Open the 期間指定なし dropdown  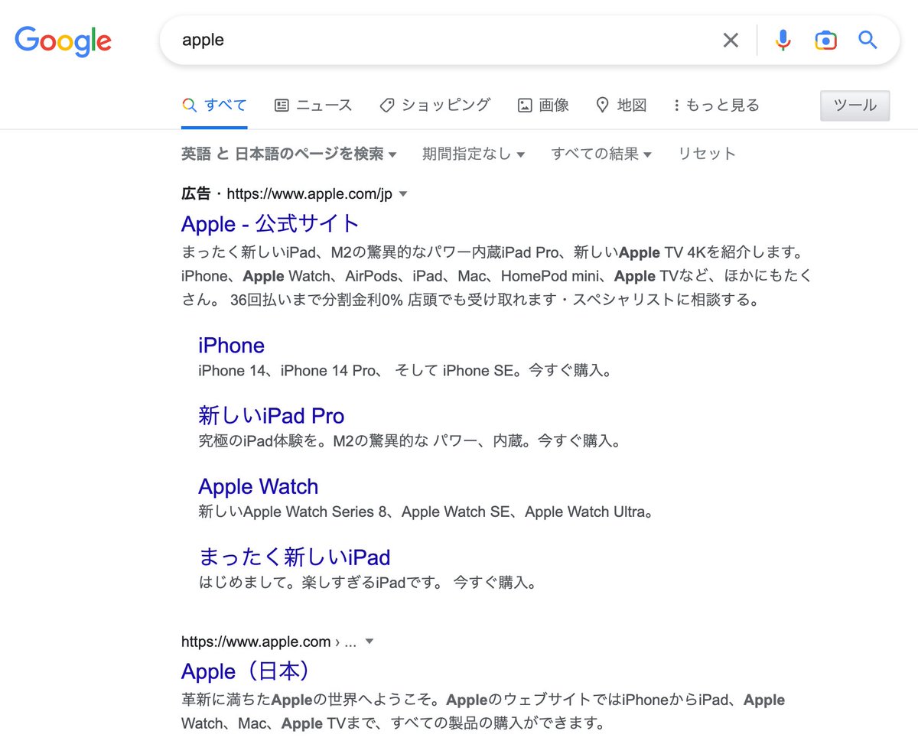click(x=474, y=154)
